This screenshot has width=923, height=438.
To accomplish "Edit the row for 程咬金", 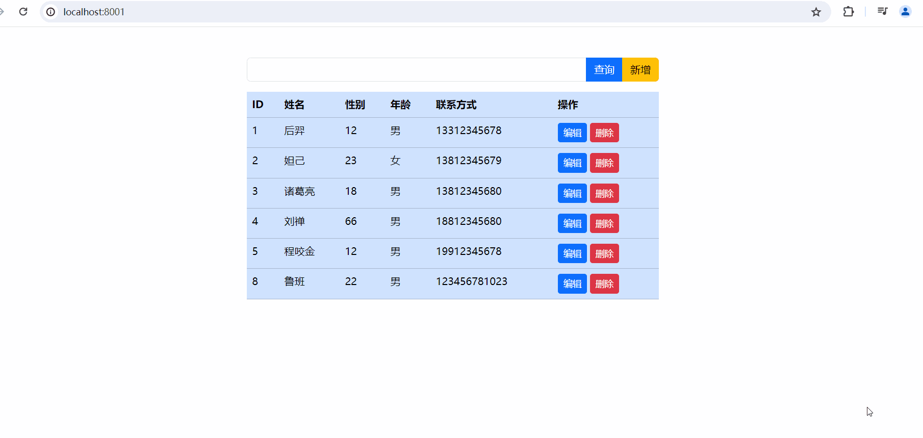I will tap(572, 253).
